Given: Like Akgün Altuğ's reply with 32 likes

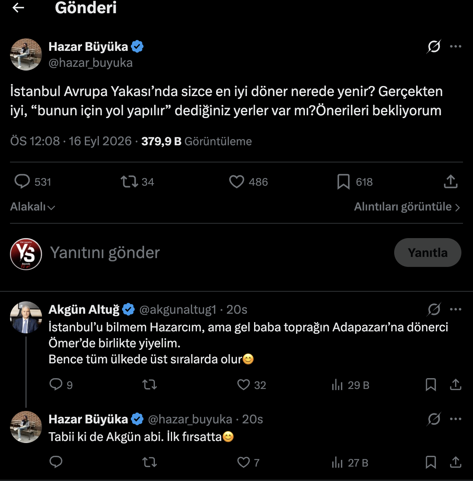Looking at the screenshot, I should tap(251, 385).
